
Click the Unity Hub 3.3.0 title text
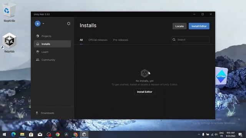tap(42, 14)
